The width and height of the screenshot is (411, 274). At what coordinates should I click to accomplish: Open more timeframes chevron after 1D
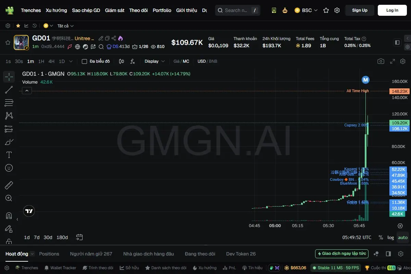click(71, 61)
